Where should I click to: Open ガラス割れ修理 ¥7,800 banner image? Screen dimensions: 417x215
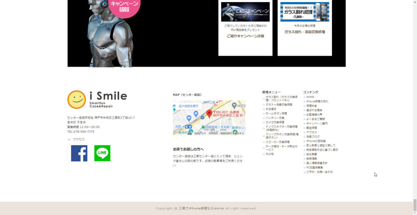coord(305,12)
